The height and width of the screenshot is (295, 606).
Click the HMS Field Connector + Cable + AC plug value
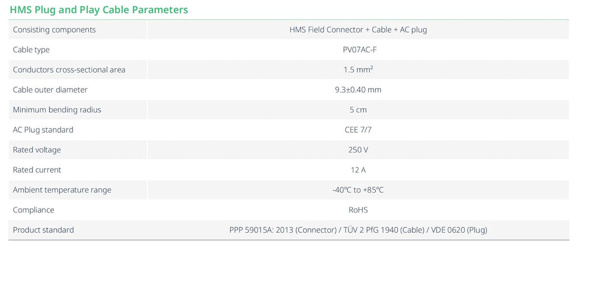coord(358,30)
